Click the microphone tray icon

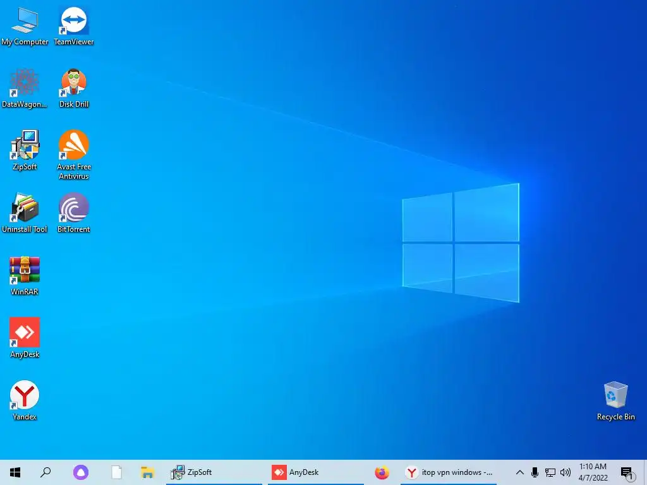[x=535, y=472]
